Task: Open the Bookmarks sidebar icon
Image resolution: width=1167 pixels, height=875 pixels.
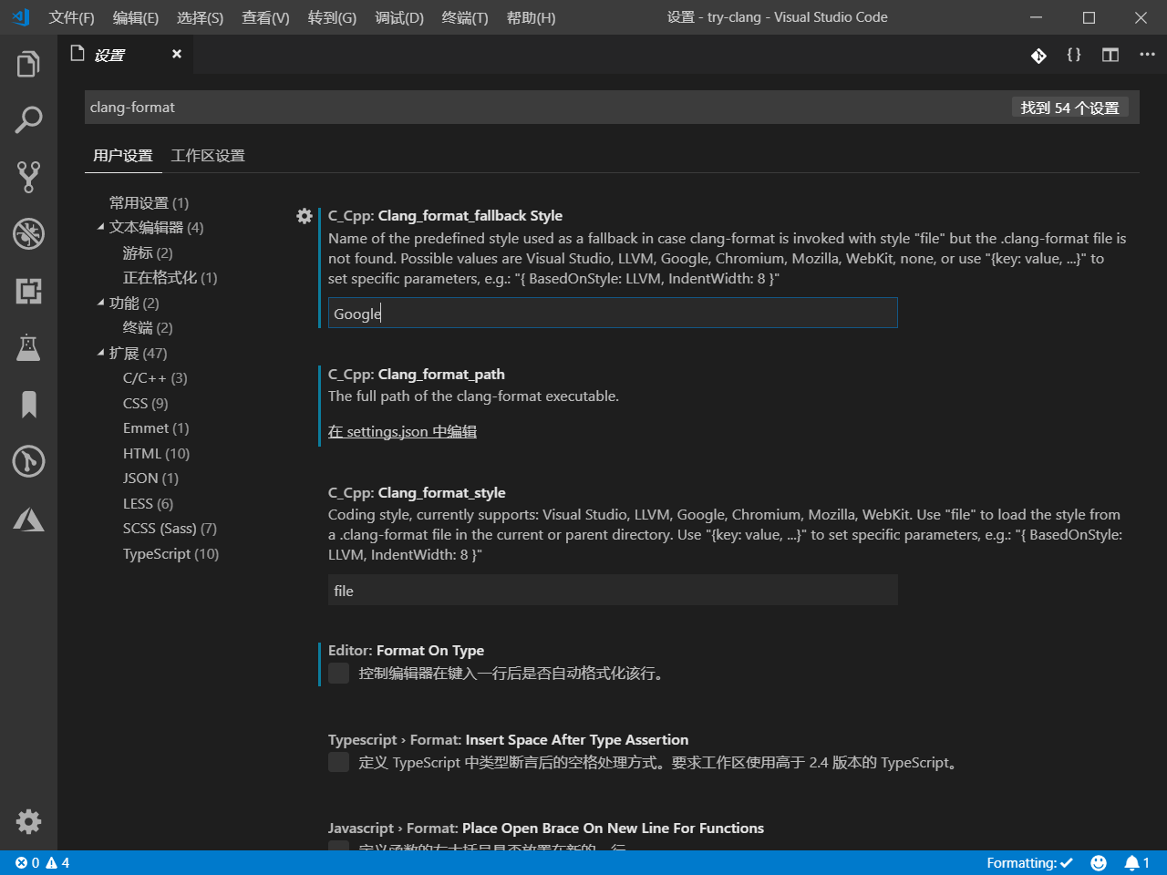Action: click(28, 405)
